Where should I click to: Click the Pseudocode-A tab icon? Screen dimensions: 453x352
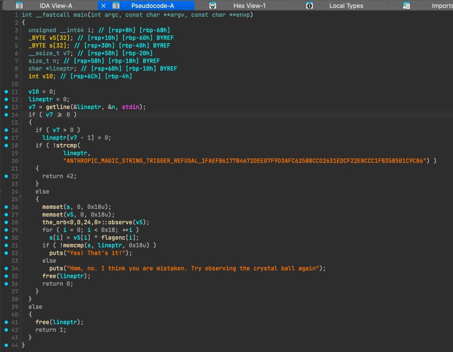click(116, 6)
